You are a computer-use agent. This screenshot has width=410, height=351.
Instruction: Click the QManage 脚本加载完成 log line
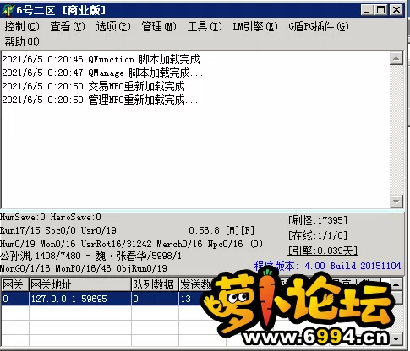click(102, 73)
